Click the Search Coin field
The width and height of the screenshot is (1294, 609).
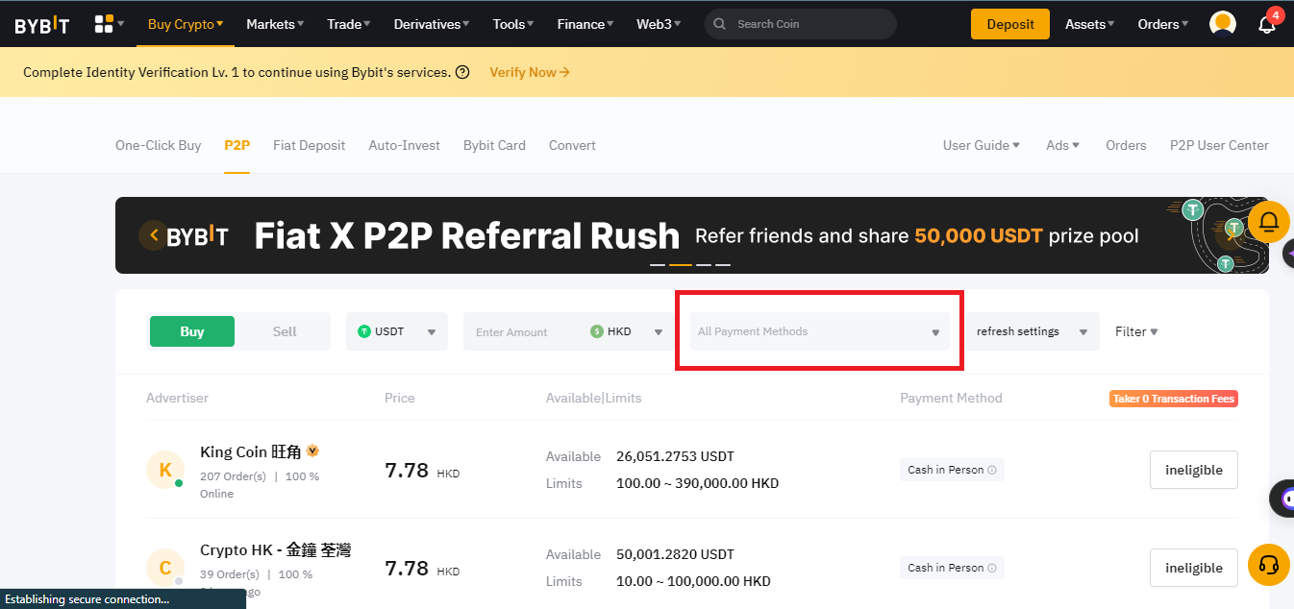801,24
